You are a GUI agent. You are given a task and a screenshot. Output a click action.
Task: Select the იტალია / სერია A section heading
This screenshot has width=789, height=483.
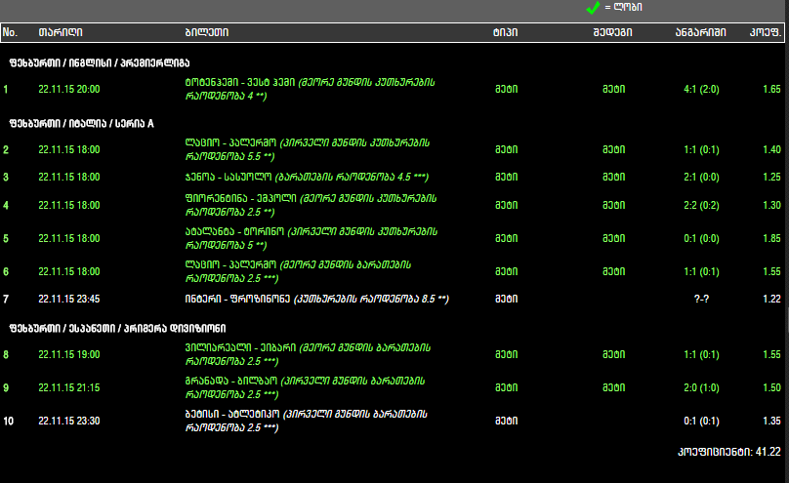point(81,124)
